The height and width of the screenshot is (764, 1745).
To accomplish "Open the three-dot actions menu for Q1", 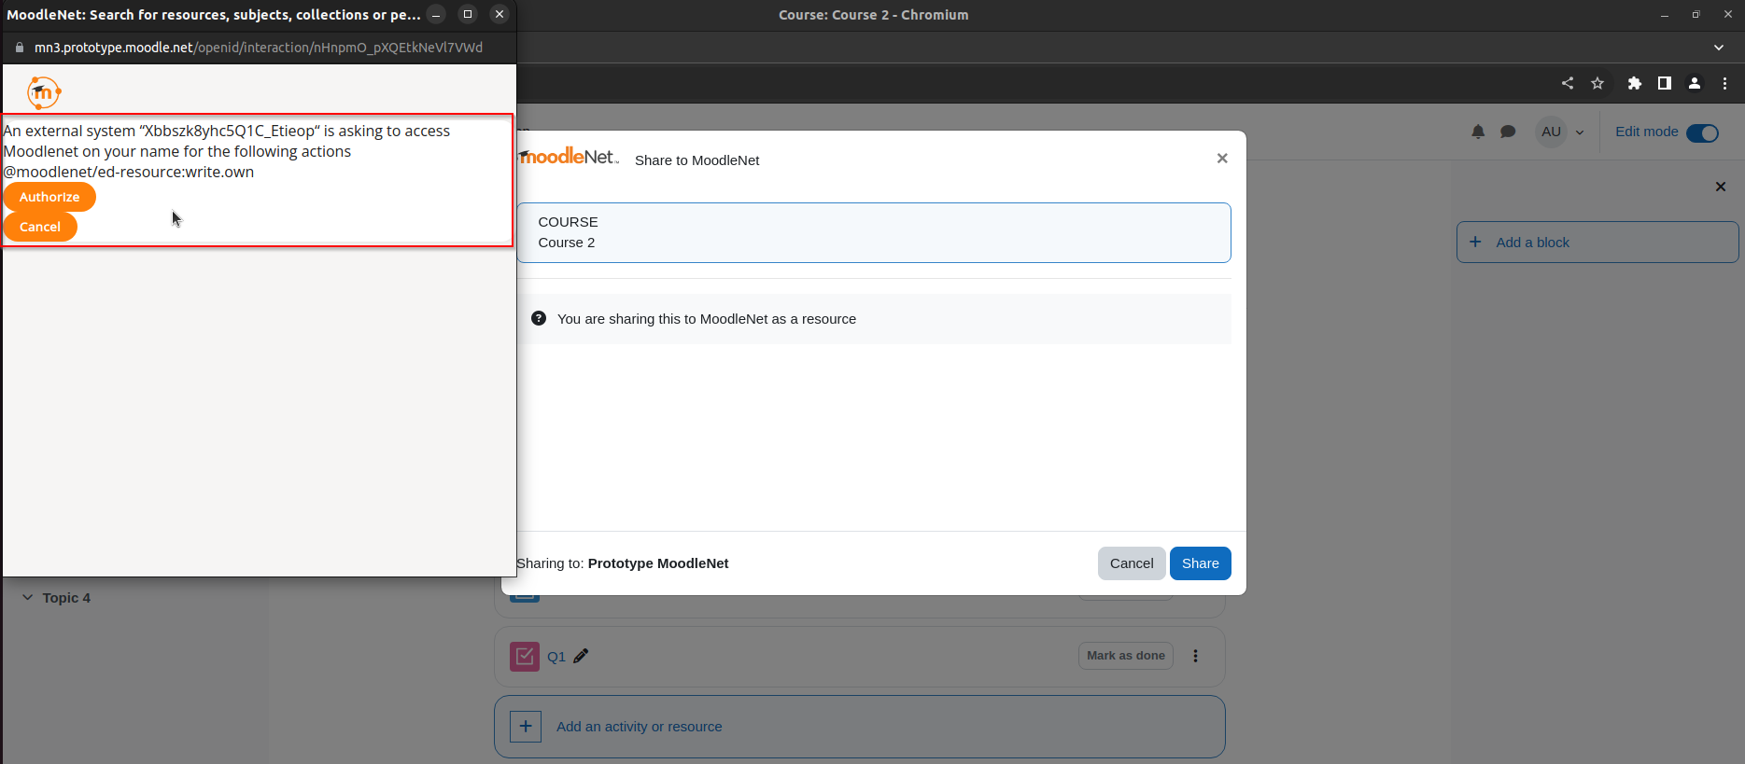I will click(1195, 656).
